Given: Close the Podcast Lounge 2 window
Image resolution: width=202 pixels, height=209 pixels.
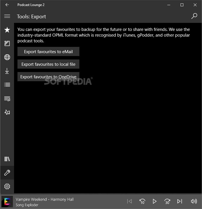Looking at the screenshot, I should click(x=195, y=5).
